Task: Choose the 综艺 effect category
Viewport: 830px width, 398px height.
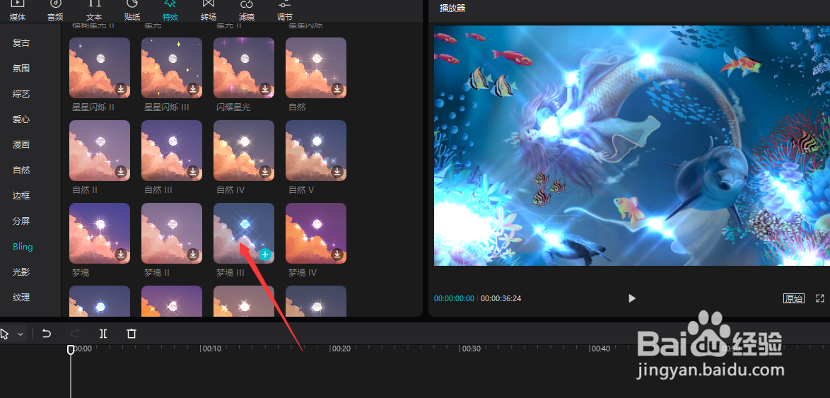Action: (21, 94)
